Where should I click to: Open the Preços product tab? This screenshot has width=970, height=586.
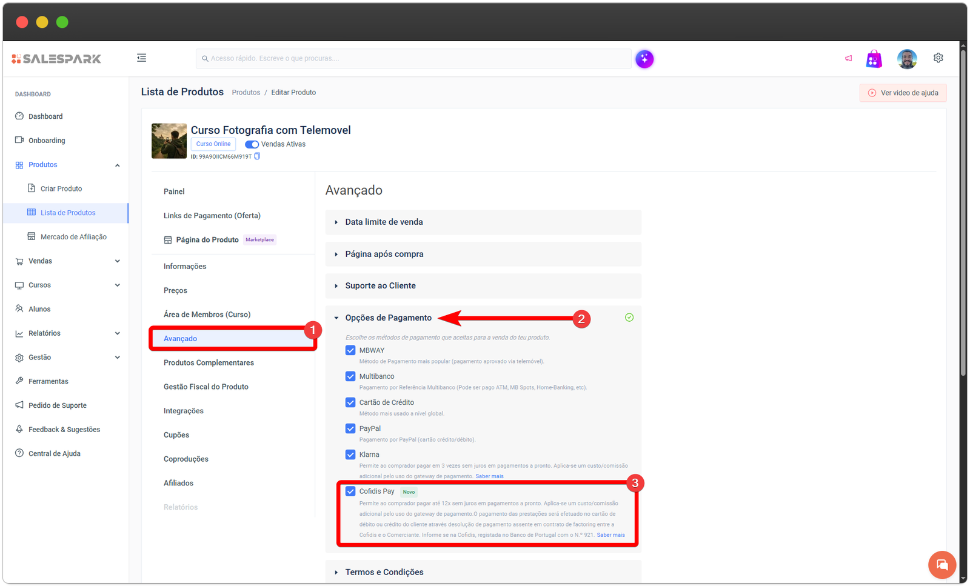pyautogui.click(x=175, y=291)
